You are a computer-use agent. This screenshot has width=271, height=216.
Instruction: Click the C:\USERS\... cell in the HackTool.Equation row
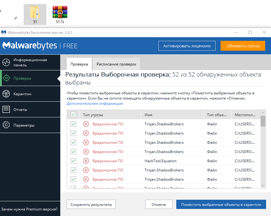(245, 161)
